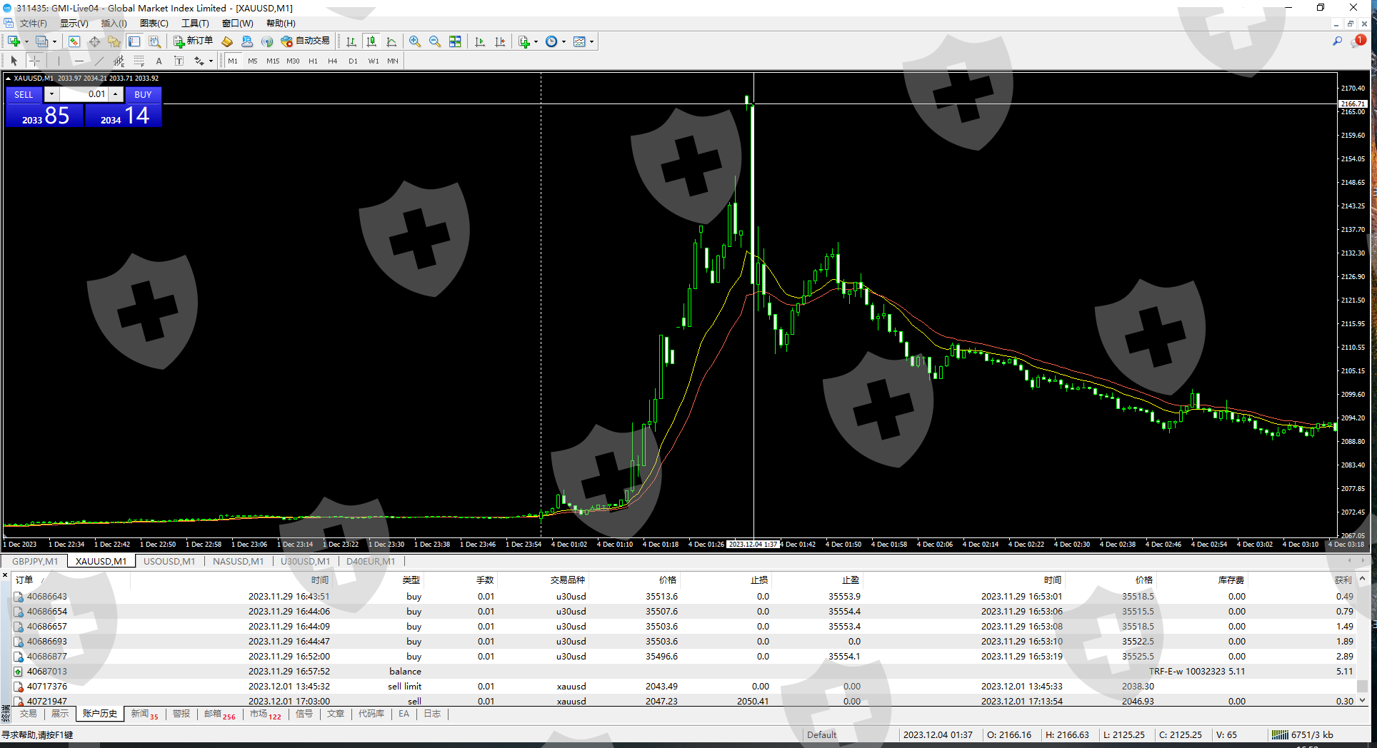The height and width of the screenshot is (748, 1377).
Task: Select the trendline drawing tool
Action: [99, 61]
